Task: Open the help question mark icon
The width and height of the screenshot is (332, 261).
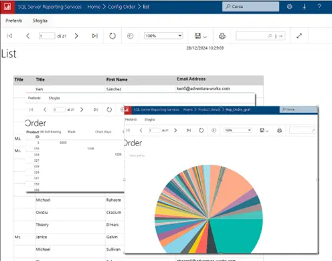Action: point(319,7)
